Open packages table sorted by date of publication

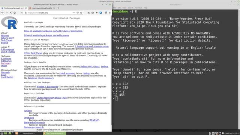pyautogui.click(x=53, y=31)
